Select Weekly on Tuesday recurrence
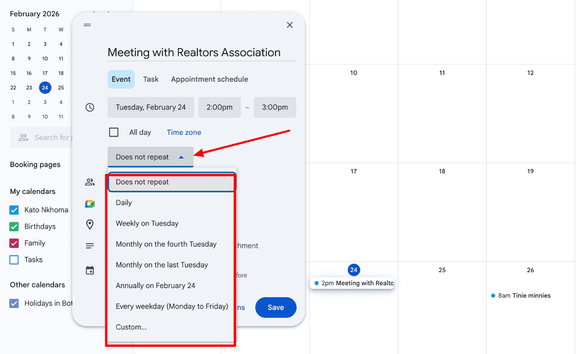The image size is (576, 354). (x=147, y=223)
